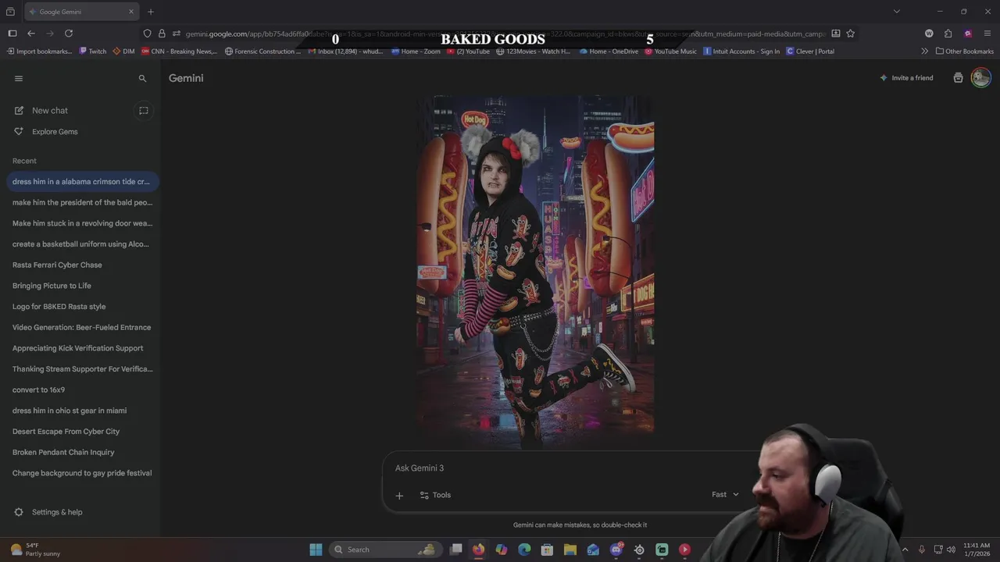Open a new browser tab with plus
Screen dimensions: 1000x562
pos(151,12)
